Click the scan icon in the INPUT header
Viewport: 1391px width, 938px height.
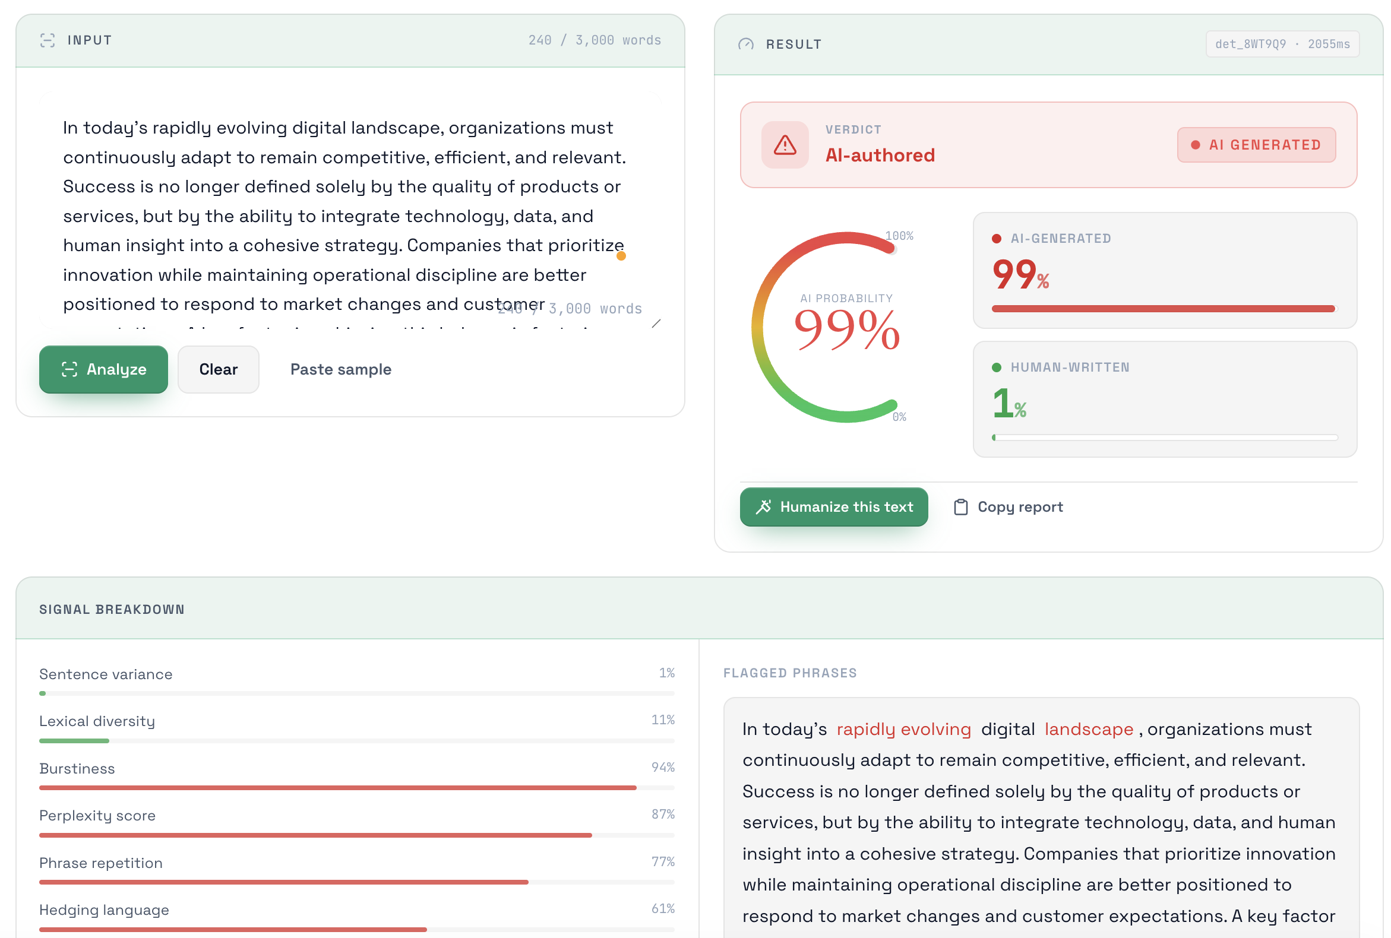[x=48, y=40]
